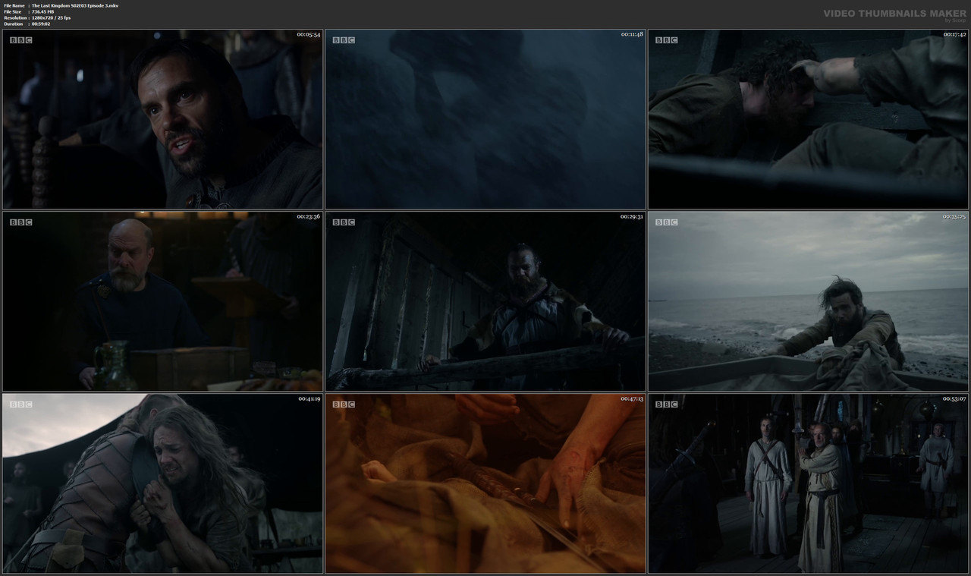Click the BBC logo on the 00:23:36 thumbnail

pos(20,222)
